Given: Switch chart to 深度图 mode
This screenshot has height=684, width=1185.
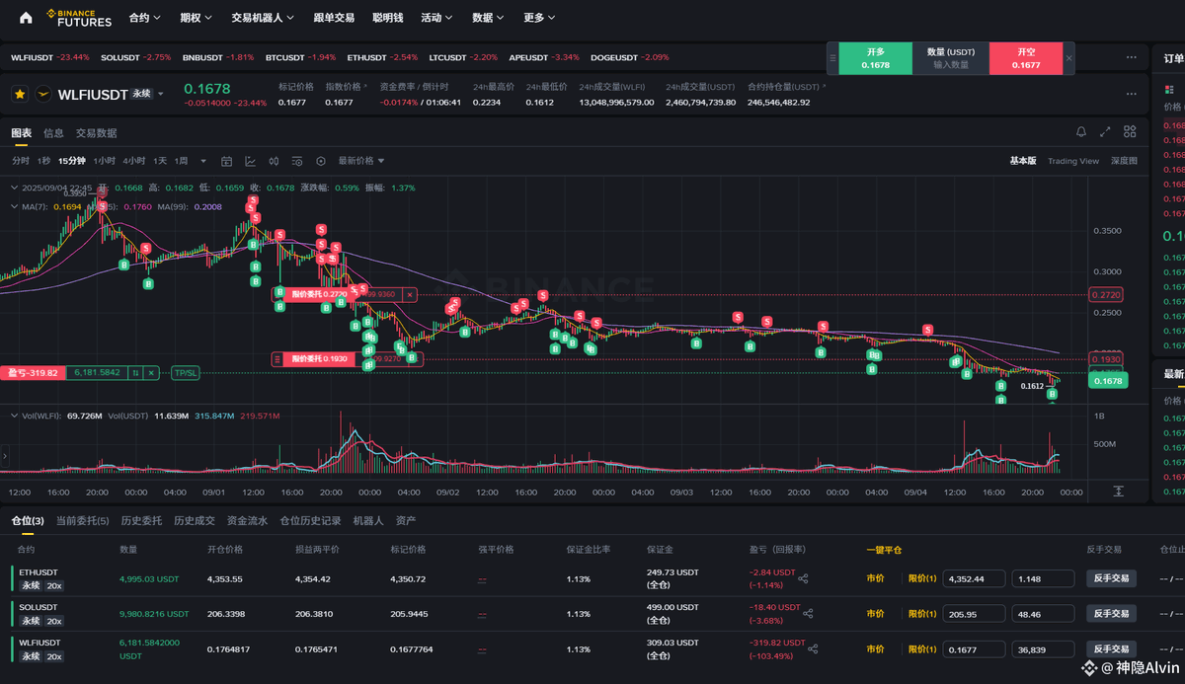Looking at the screenshot, I should tap(1124, 161).
